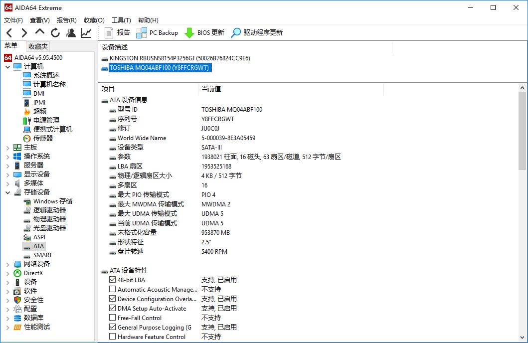The width and height of the screenshot is (528, 343).
Task: Expand the 操作系统 node
Action: point(8,156)
